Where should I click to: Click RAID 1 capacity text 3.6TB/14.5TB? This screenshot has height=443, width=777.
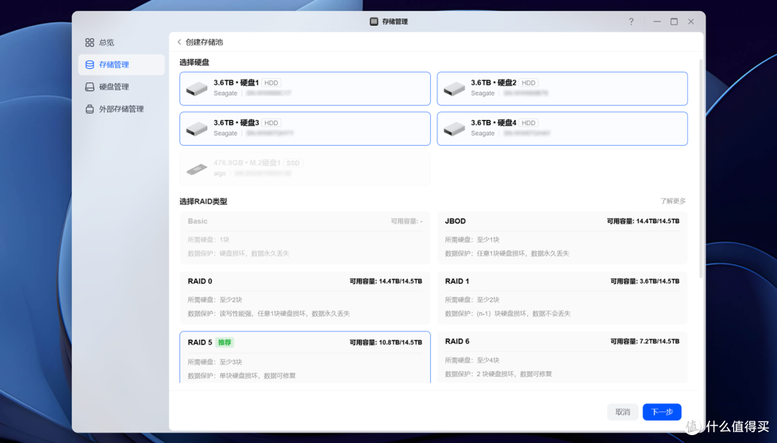[660, 281]
